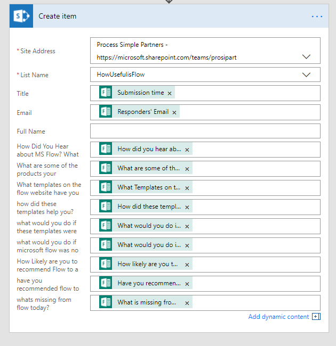Image resolution: width=336 pixels, height=346 pixels.
Task: Remove the Responders' Email token
Action: 174,112
